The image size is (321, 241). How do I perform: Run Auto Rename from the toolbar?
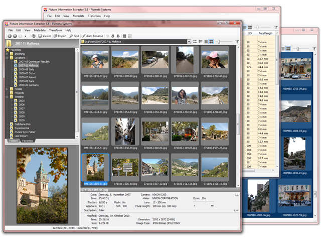pyautogui.click(x=92, y=36)
